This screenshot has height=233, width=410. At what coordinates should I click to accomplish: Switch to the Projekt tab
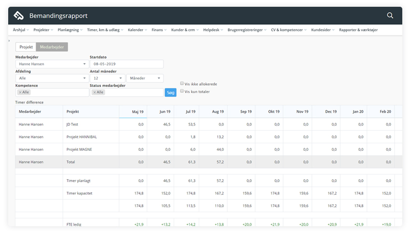coord(26,47)
